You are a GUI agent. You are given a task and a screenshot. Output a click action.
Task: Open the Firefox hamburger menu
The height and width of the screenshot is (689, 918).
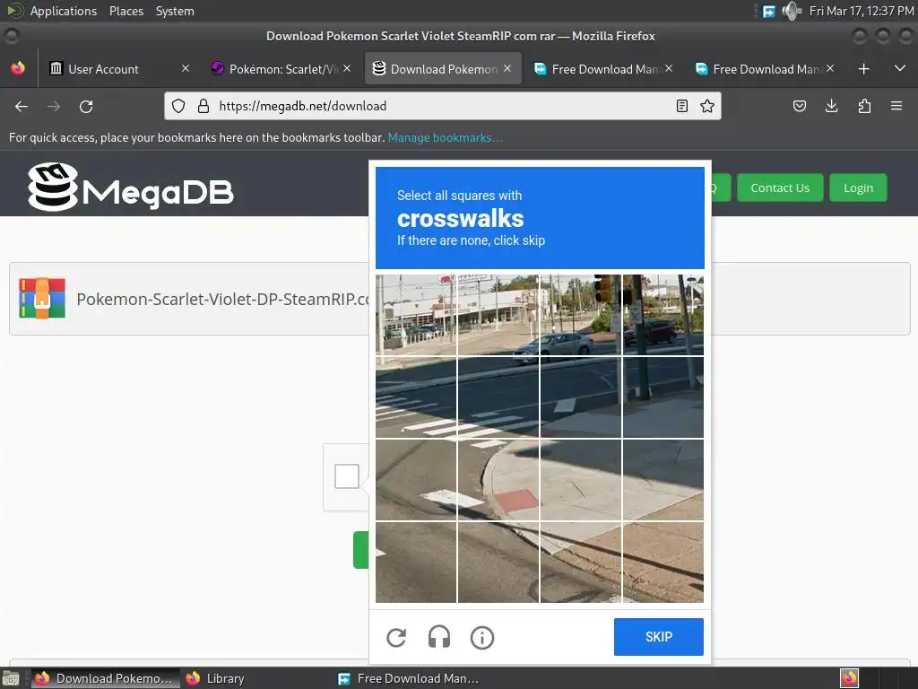tap(896, 106)
